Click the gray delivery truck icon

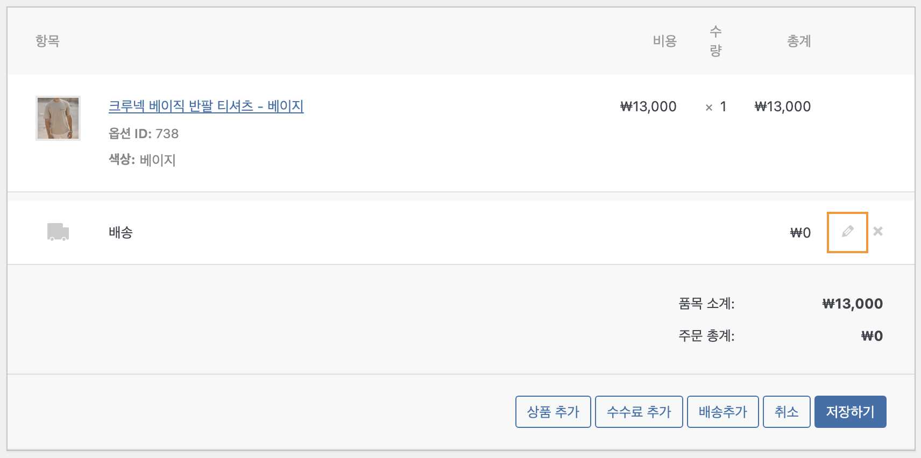coord(58,232)
